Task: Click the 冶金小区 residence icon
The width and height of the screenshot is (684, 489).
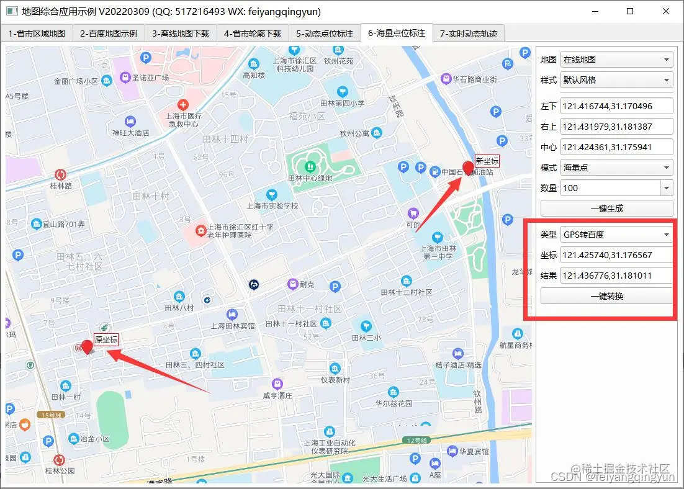Action: point(74,439)
